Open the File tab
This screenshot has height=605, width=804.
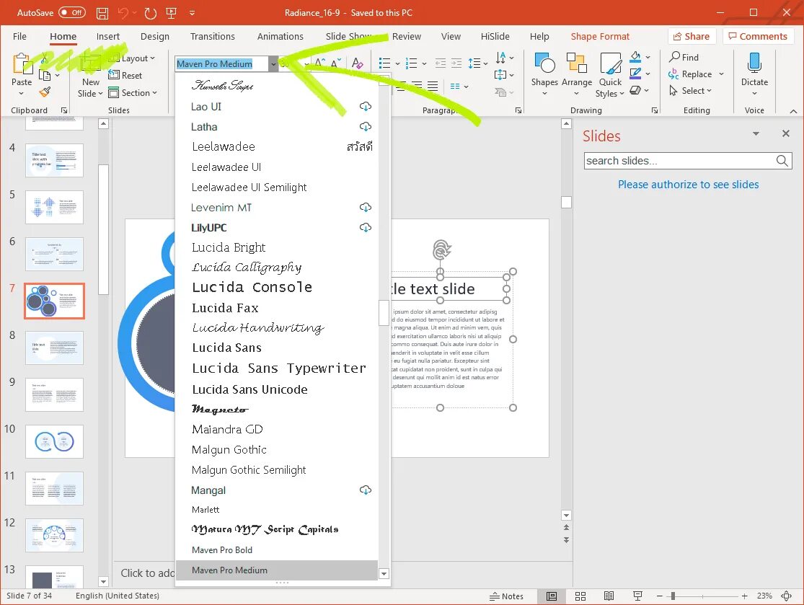[19, 36]
